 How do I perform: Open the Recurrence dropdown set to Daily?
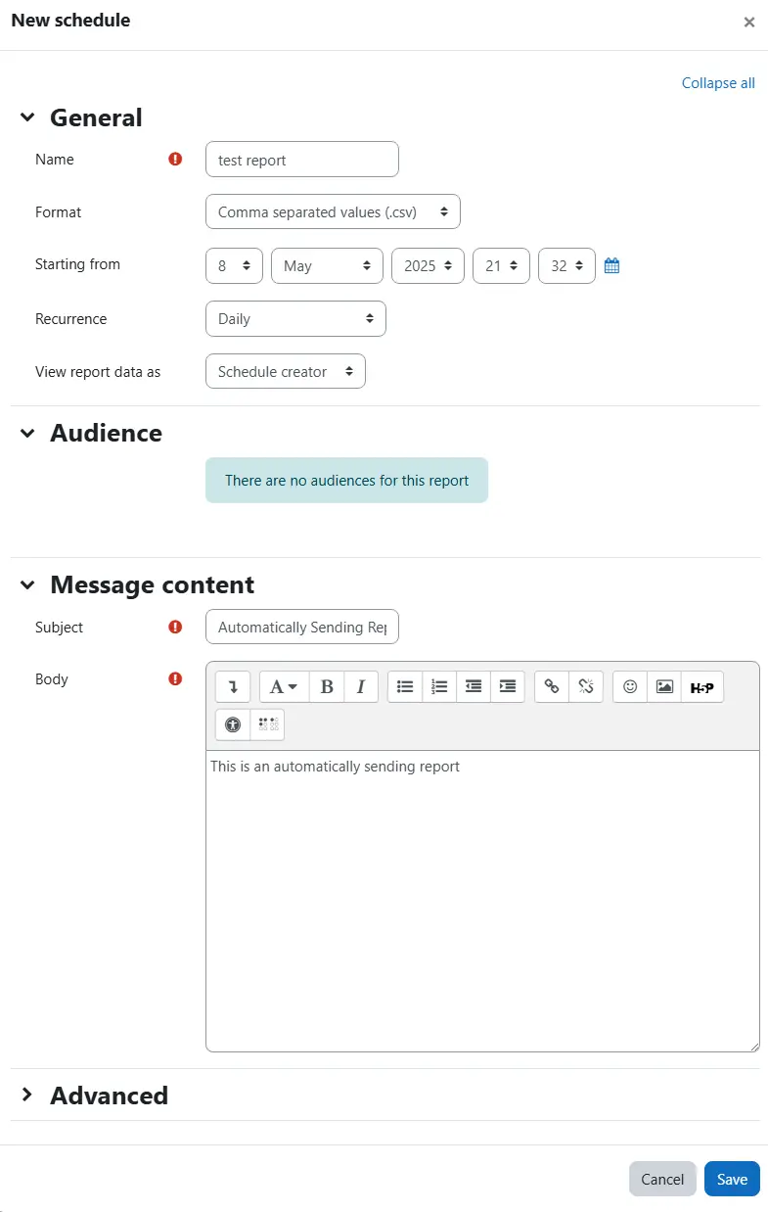point(295,319)
